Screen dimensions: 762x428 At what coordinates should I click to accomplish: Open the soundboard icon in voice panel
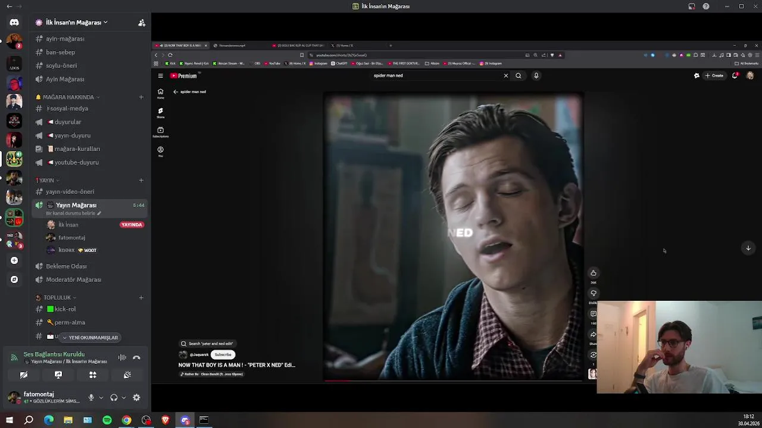pos(127,375)
